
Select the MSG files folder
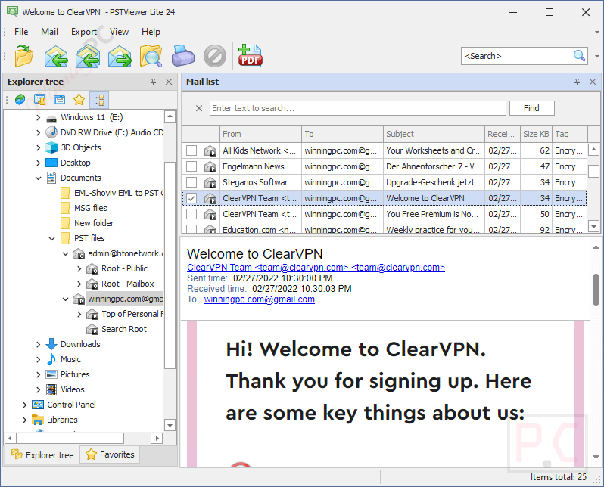coord(84,208)
